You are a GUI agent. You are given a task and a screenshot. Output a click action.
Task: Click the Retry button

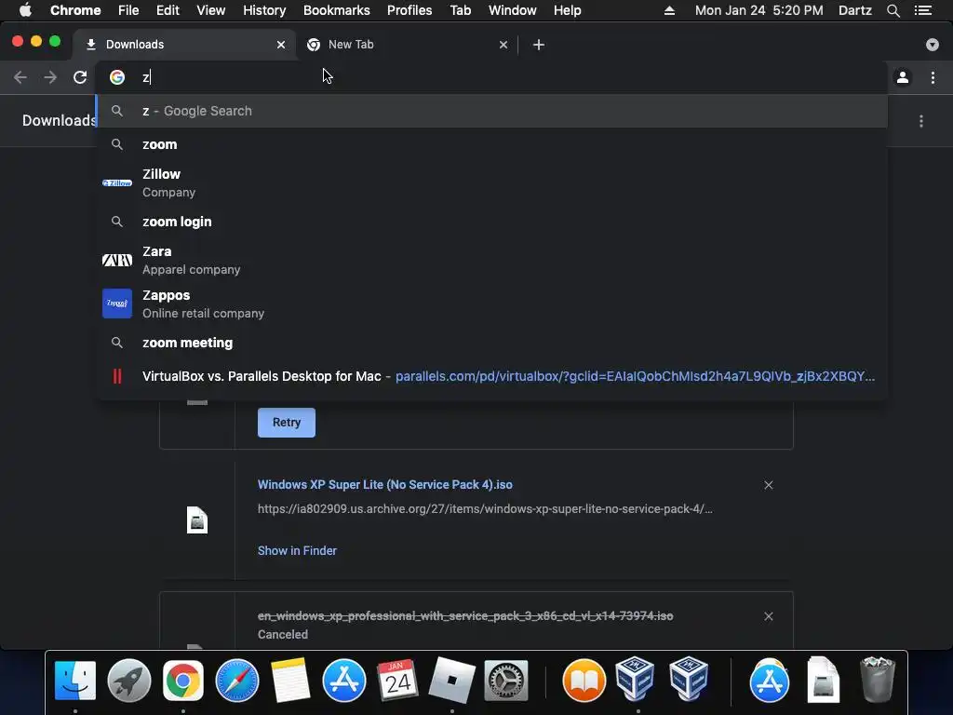point(287,423)
